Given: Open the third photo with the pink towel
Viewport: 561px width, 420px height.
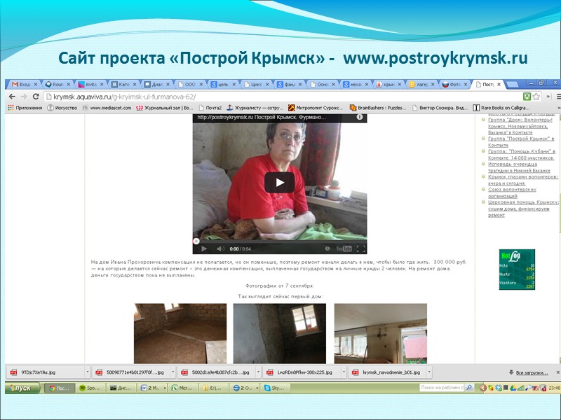Looking at the screenshot, I should 381,333.
